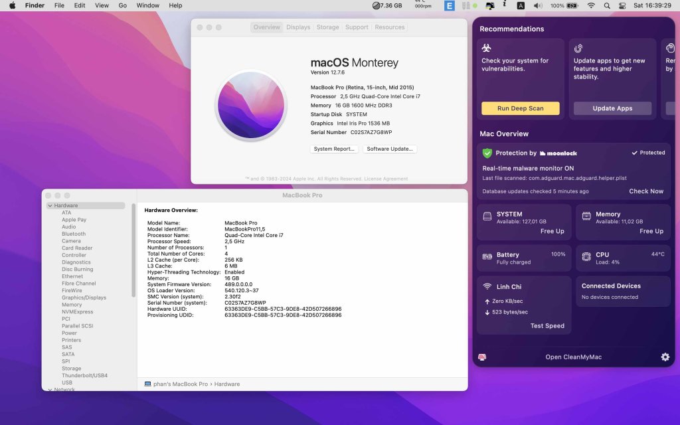Click the Update Apps button

click(612, 108)
